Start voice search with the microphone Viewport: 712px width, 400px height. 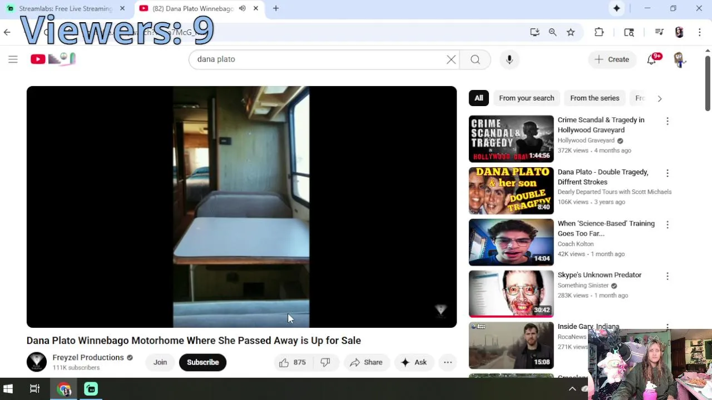click(510, 59)
